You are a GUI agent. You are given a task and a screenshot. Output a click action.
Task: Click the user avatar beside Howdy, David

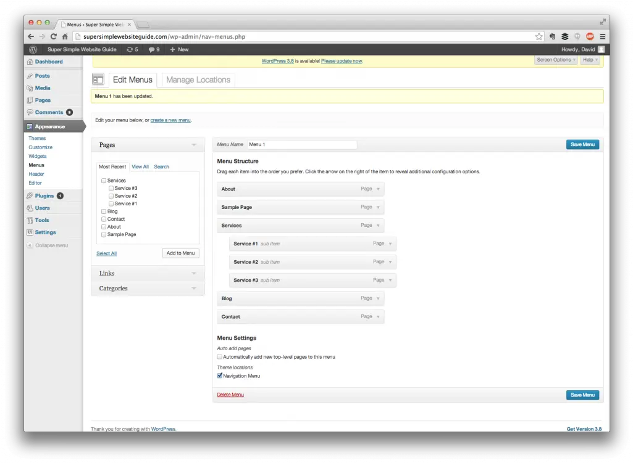click(x=601, y=49)
